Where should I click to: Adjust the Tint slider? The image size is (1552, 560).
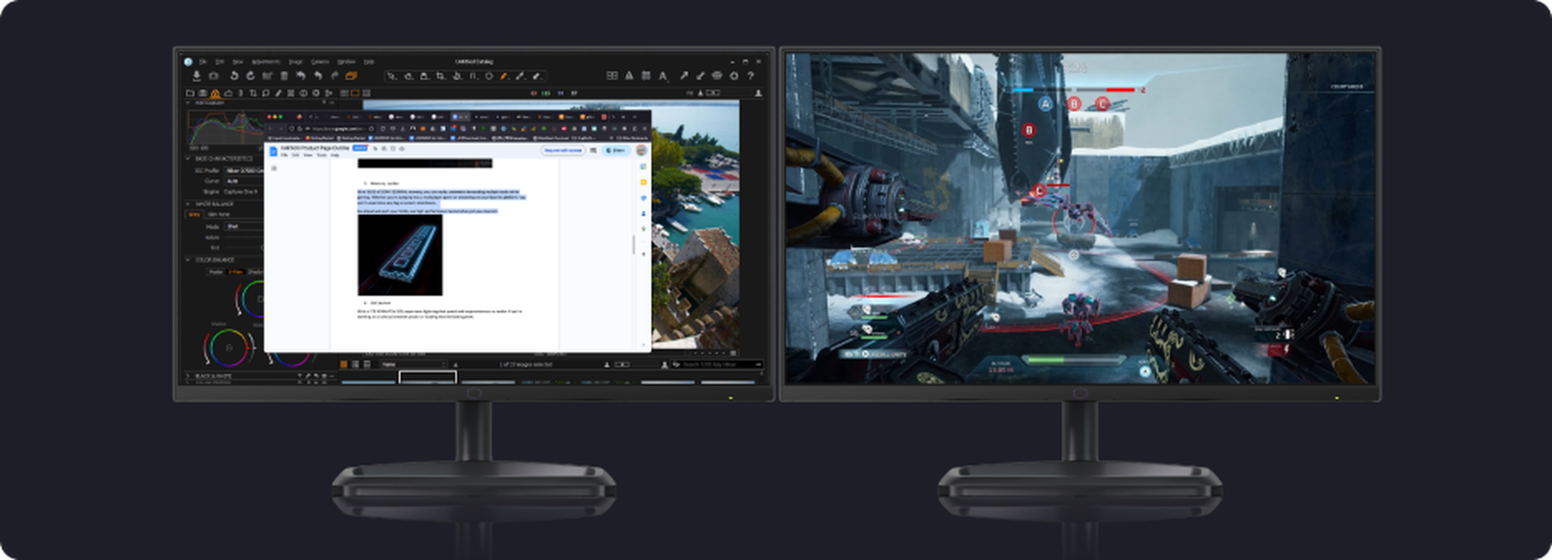pyautogui.click(x=244, y=247)
